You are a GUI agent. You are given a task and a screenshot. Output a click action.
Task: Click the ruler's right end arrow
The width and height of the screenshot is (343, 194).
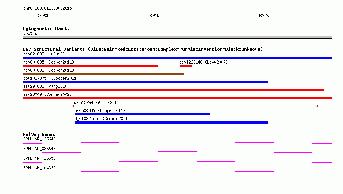click(331, 12)
